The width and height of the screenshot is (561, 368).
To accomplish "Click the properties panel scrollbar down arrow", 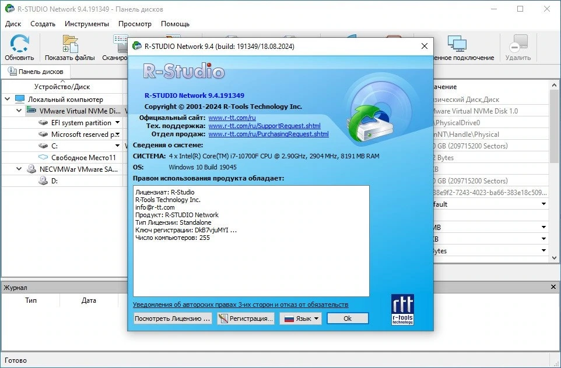I will (x=554, y=257).
